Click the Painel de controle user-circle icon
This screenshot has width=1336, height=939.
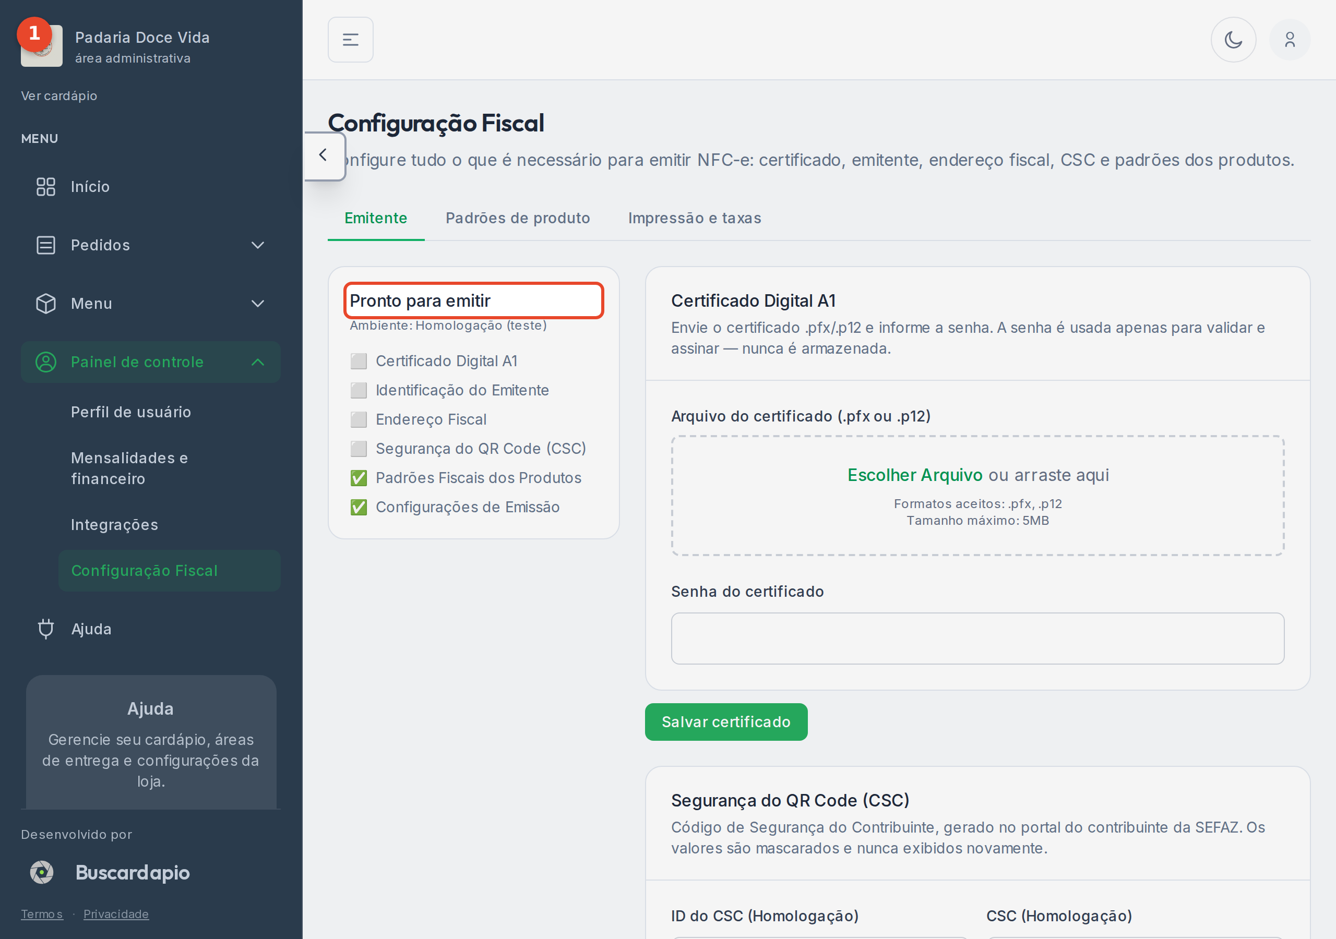click(x=45, y=362)
